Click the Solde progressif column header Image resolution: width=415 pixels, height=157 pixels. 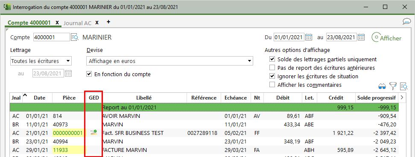tap(376, 97)
